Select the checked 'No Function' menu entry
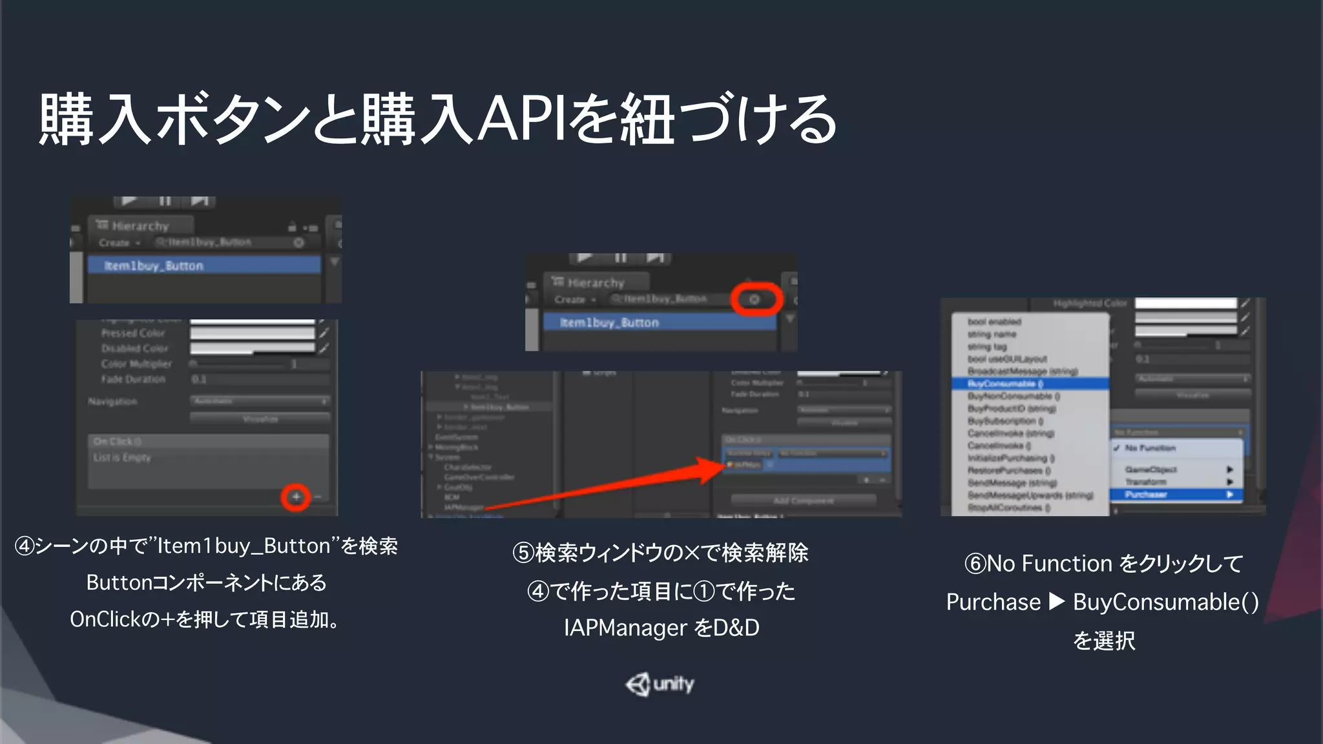Viewport: 1323px width, 744px height. click(x=1176, y=448)
